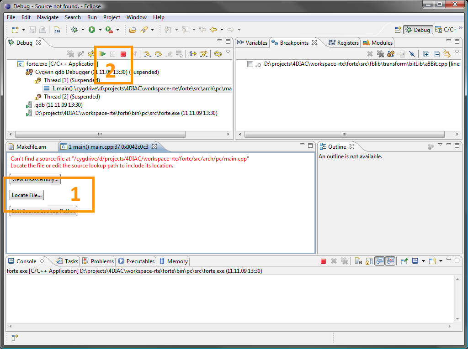Click the Clear Console icon
Viewport: 468px width, 349px height.
[358, 260]
